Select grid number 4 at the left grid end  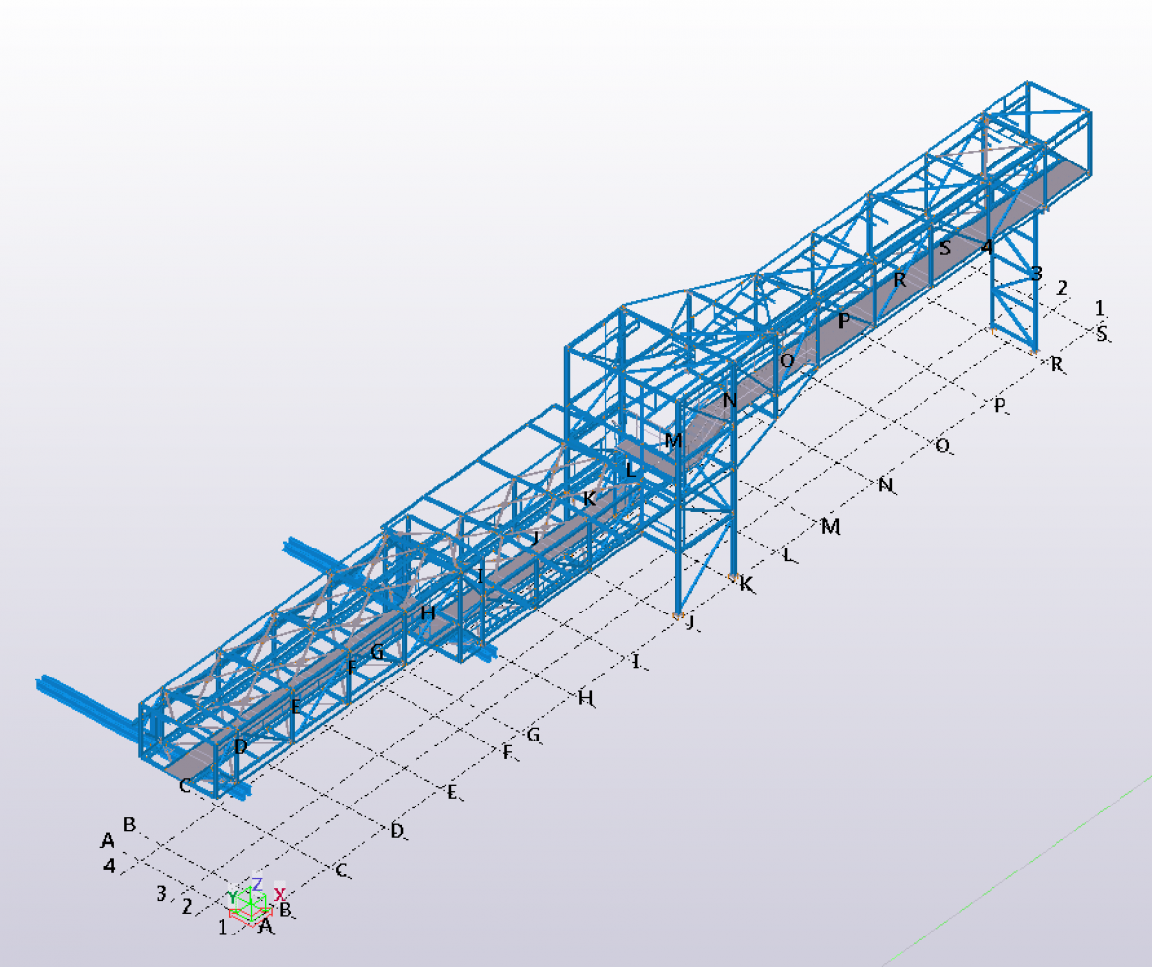pos(110,866)
